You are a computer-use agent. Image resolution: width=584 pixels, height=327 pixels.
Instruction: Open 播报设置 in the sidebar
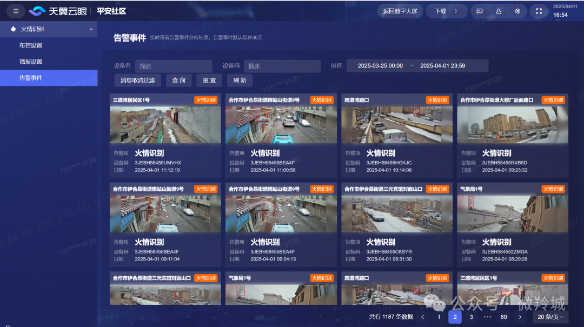pyautogui.click(x=31, y=62)
